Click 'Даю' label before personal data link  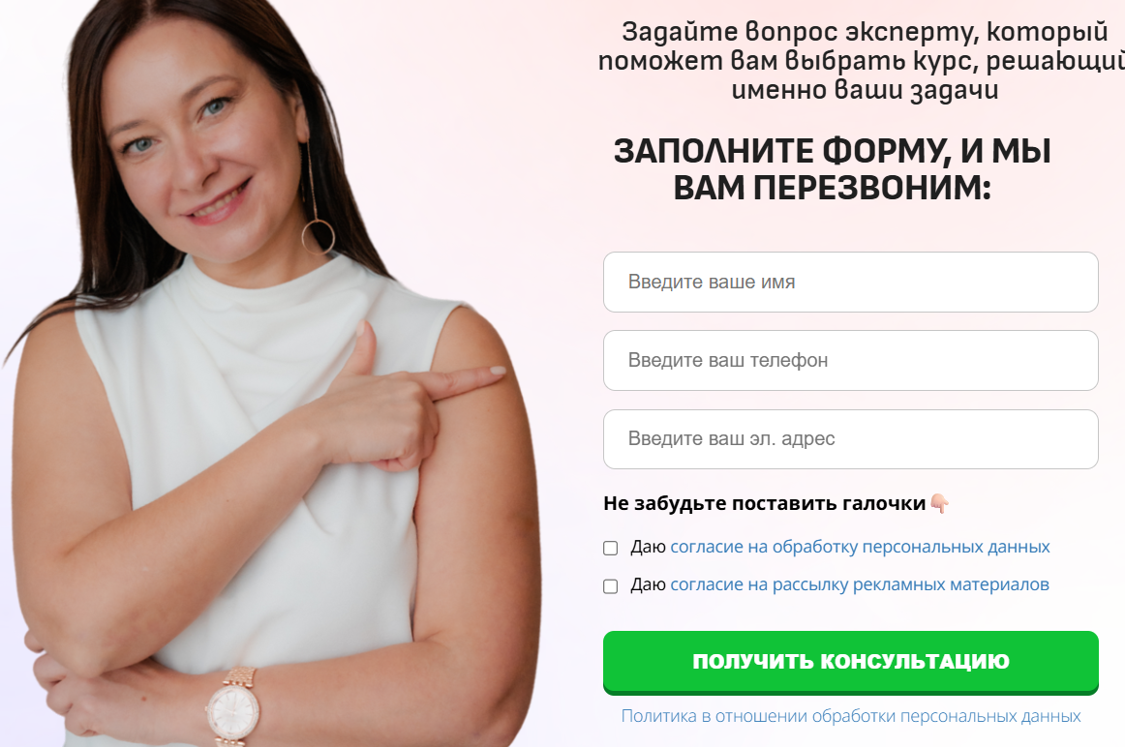click(x=649, y=547)
